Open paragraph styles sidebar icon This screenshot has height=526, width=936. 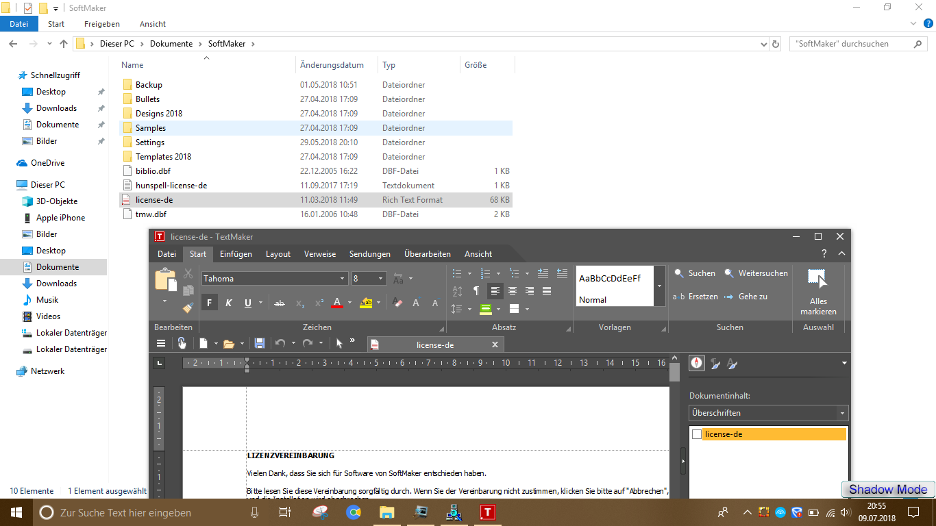[715, 364]
